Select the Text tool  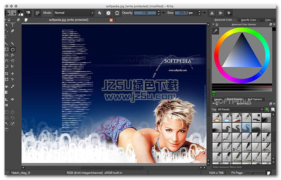tap(13, 25)
